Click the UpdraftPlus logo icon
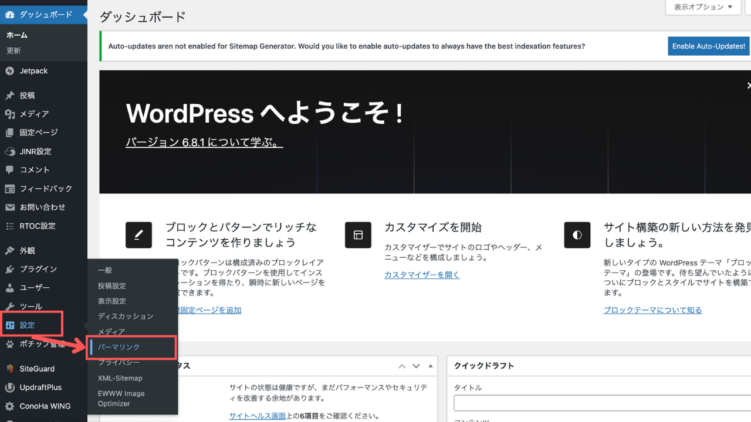 [9, 387]
